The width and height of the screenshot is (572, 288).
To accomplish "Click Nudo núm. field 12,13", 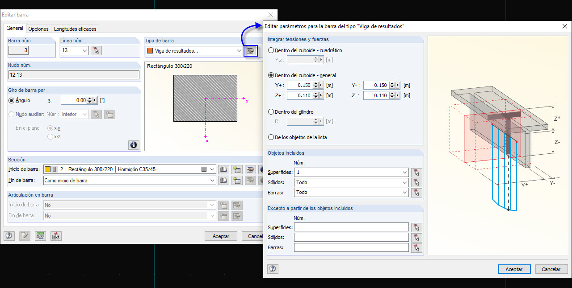I will click(x=74, y=75).
